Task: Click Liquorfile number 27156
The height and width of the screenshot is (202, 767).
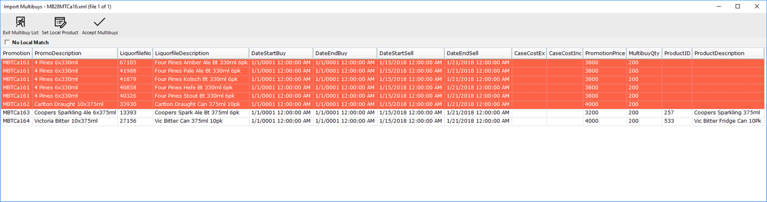Action: (x=135, y=121)
